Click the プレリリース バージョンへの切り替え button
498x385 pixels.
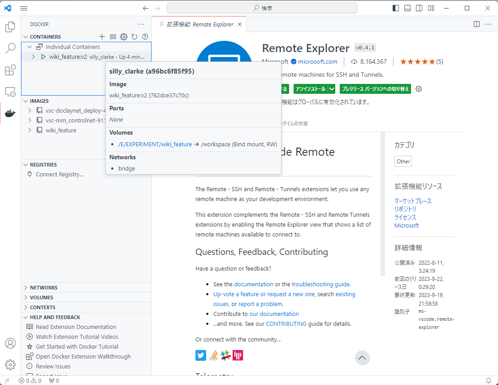coord(376,89)
